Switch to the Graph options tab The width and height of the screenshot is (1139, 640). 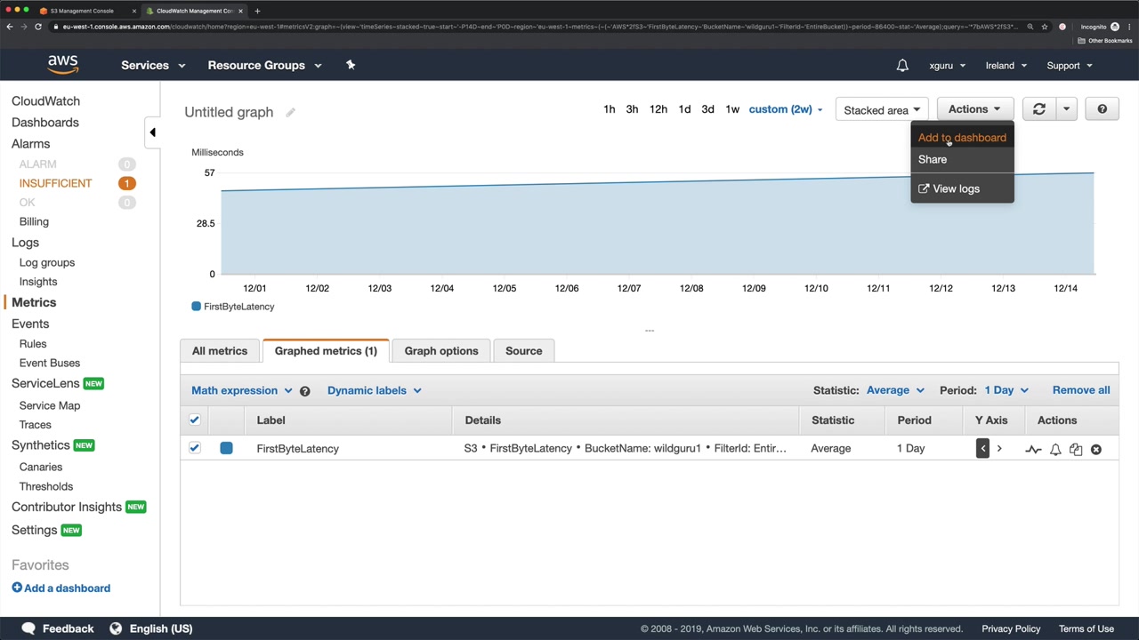click(x=441, y=351)
